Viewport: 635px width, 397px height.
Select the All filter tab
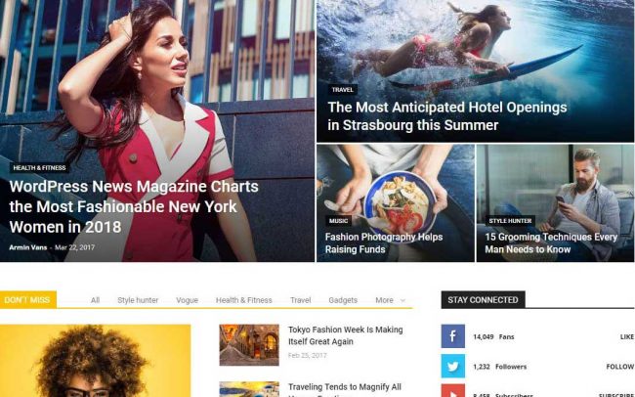(x=95, y=300)
